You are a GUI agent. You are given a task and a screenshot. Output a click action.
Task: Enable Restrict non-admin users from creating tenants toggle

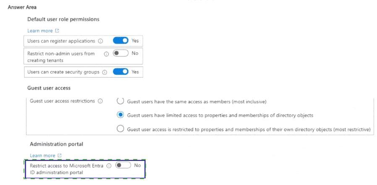(120, 53)
